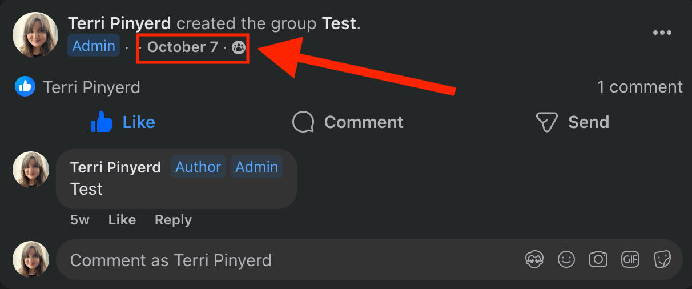The height and width of the screenshot is (289, 692).
Task: Open the sticker picker icon
Action: click(662, 260)
